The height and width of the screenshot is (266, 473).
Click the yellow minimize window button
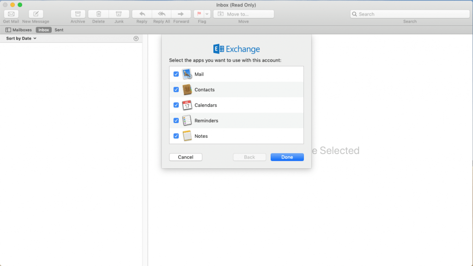point(12,5)
